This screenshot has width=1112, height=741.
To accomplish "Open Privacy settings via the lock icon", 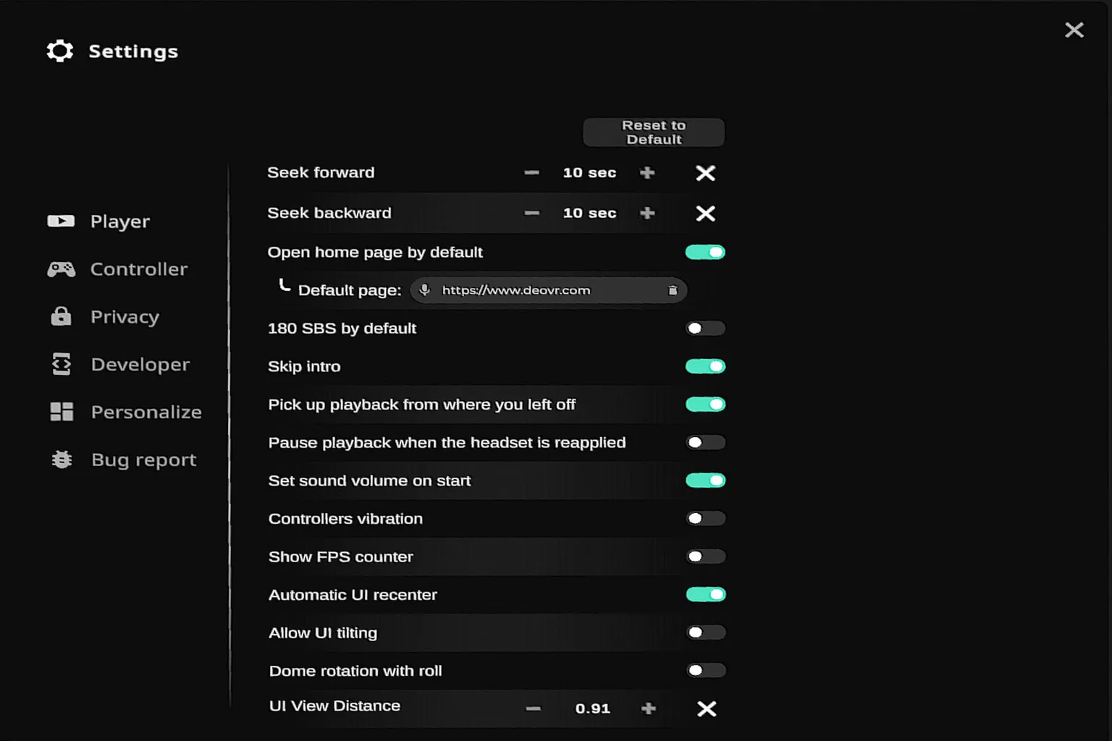I will (61, 316).
